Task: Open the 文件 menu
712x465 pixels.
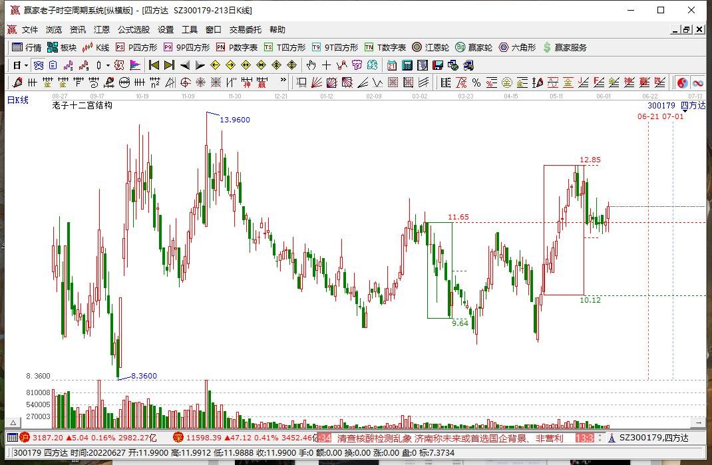Action: 30,29
